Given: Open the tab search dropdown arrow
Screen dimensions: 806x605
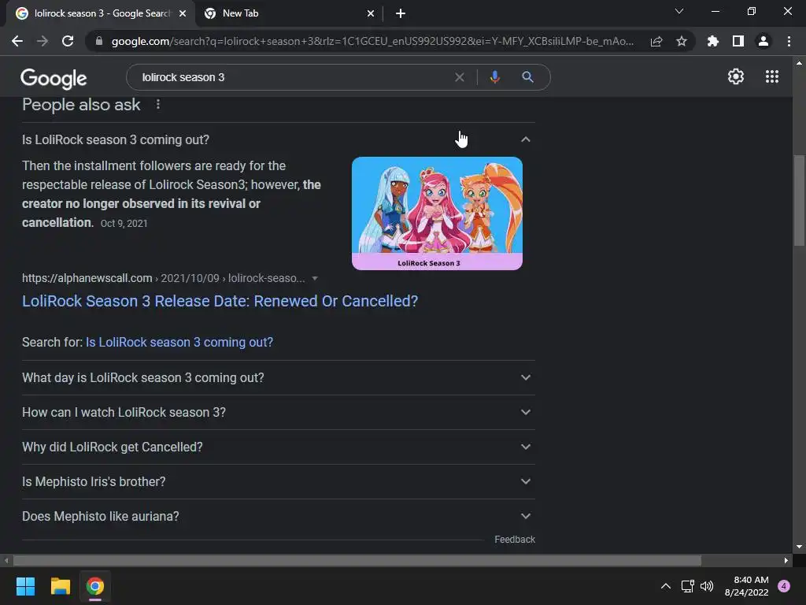Looking at the screenshot, I should click(x=679, y=11).
